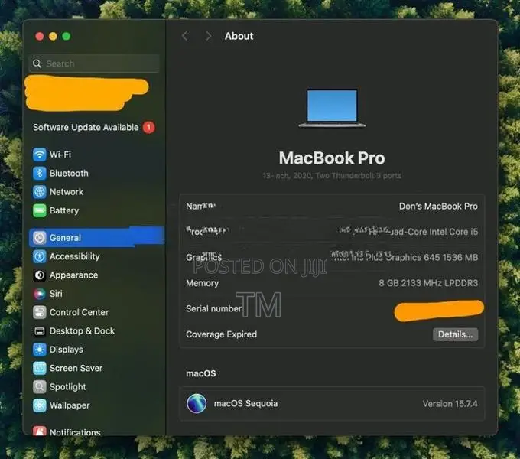
Task: Open the Appearance icon
Action: click(40, 275)
